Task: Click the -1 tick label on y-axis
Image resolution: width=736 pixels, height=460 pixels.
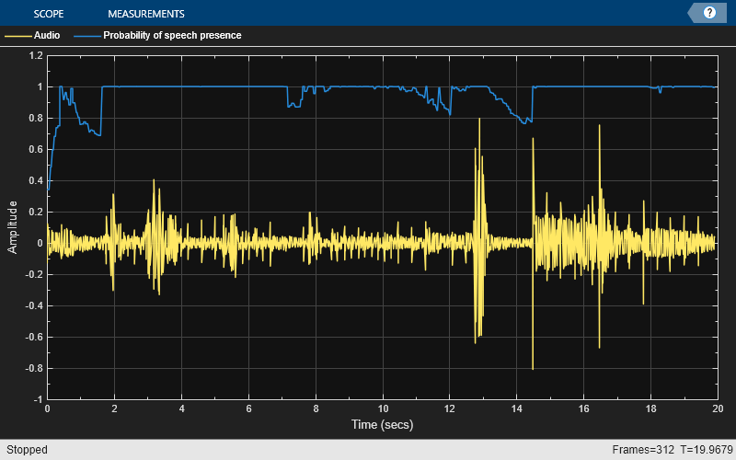Action: coord(38,399)
